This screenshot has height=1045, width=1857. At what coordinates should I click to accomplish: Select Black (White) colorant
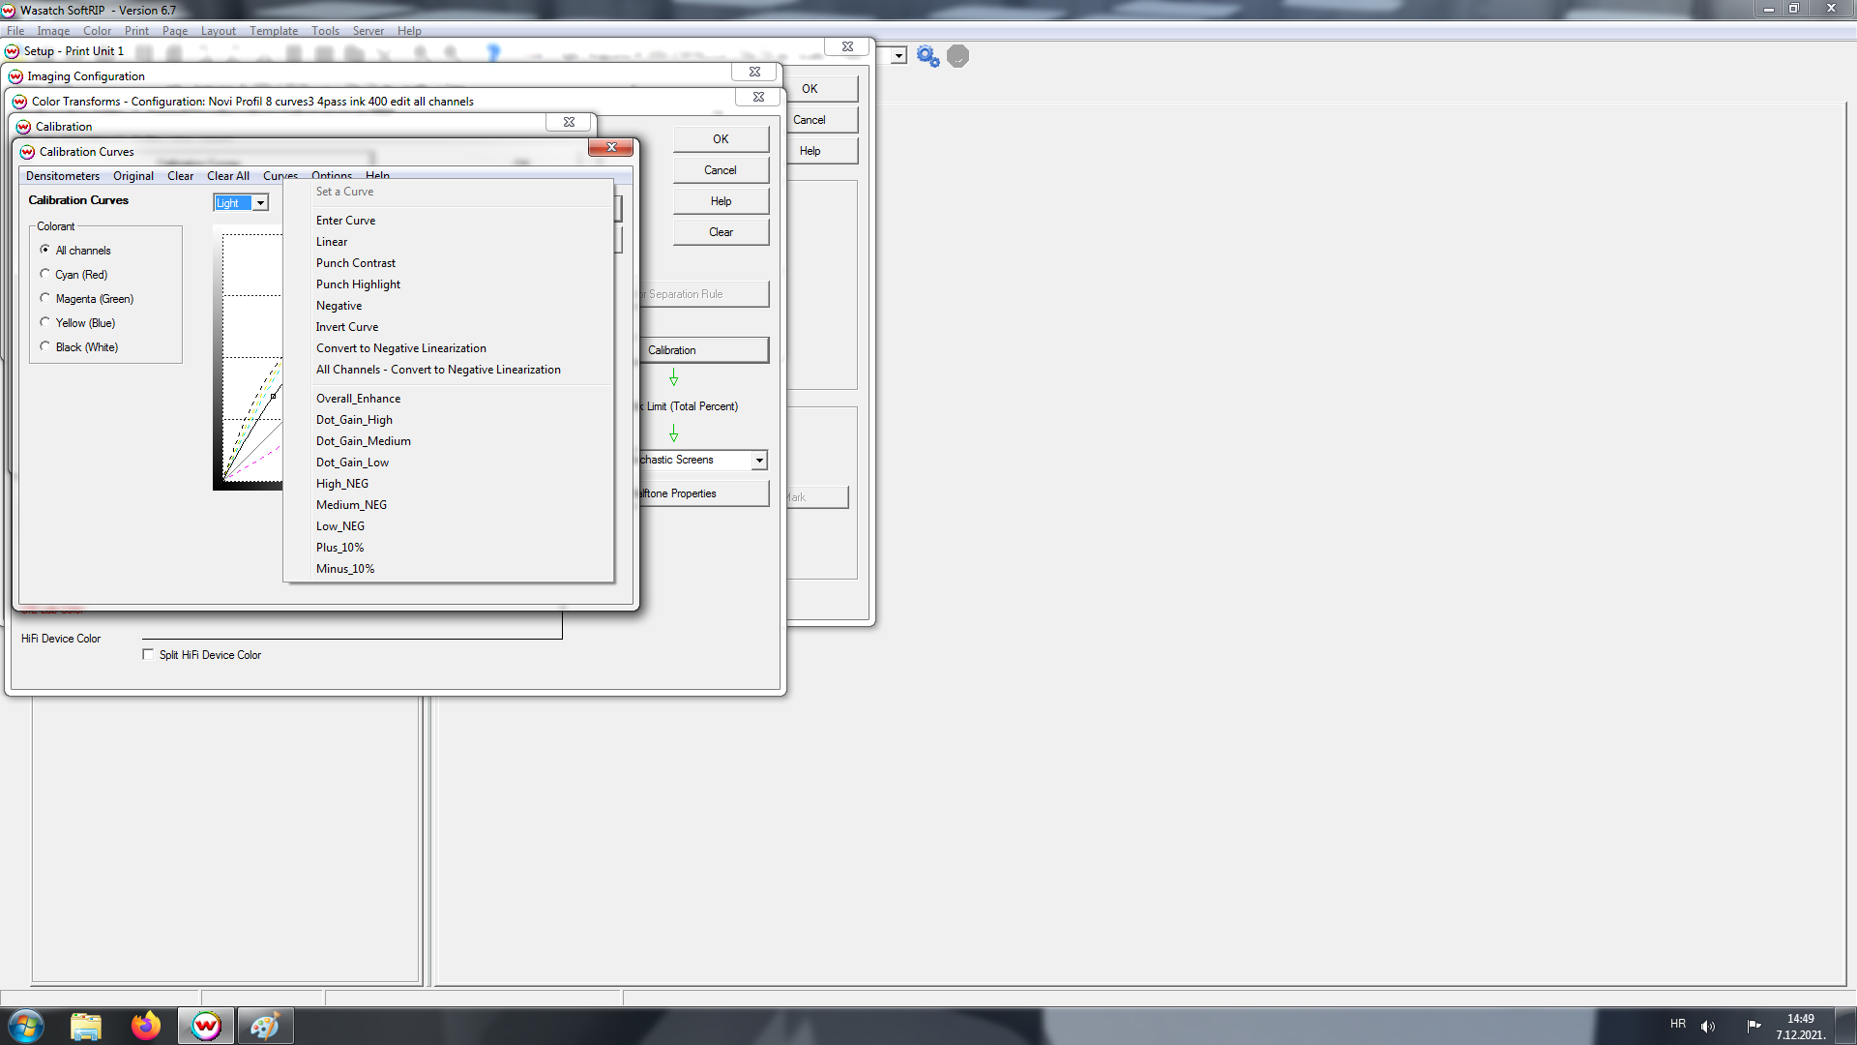click(79, 347)
